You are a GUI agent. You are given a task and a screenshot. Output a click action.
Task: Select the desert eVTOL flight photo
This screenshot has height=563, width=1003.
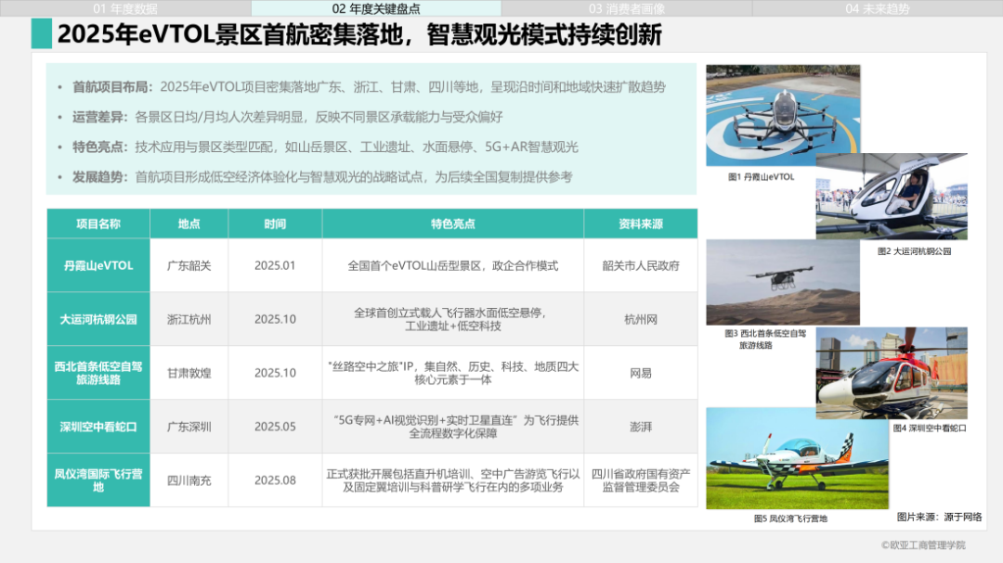point(783,282)
